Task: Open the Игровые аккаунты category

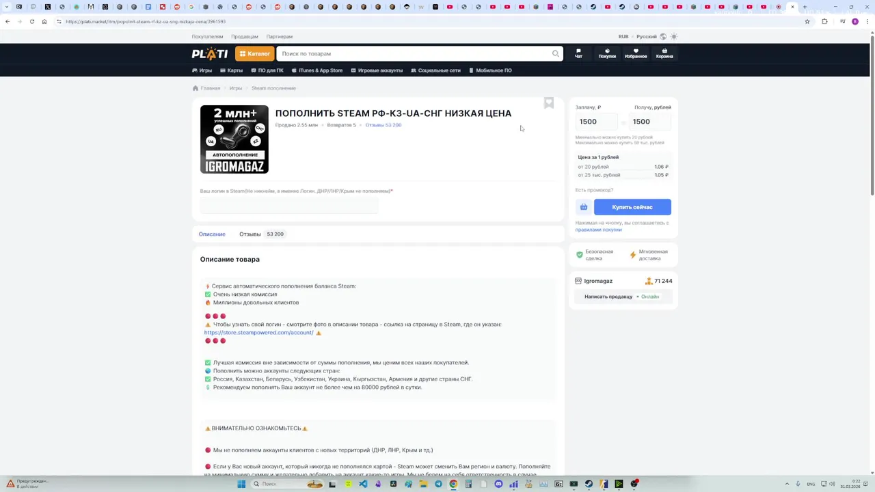Action: [377, 70]
